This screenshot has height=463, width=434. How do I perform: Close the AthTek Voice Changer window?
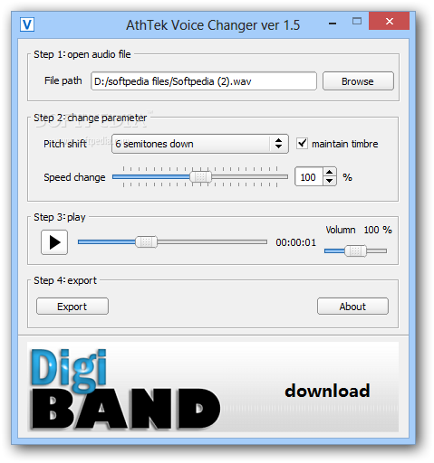coord(389,21)
